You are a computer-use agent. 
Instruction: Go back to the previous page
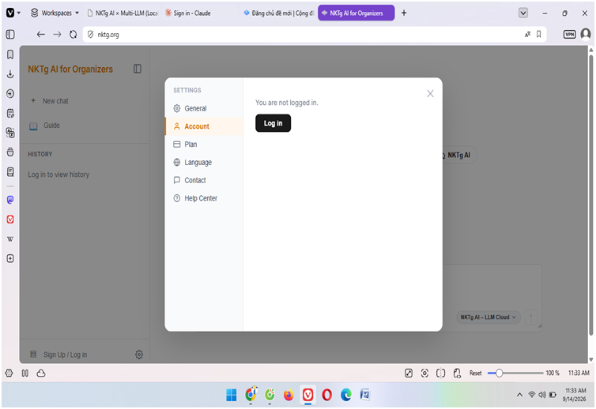pyautogui.click(x=40, y=35)
